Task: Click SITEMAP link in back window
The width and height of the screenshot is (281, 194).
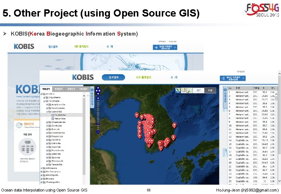Action: click(162, 41)
